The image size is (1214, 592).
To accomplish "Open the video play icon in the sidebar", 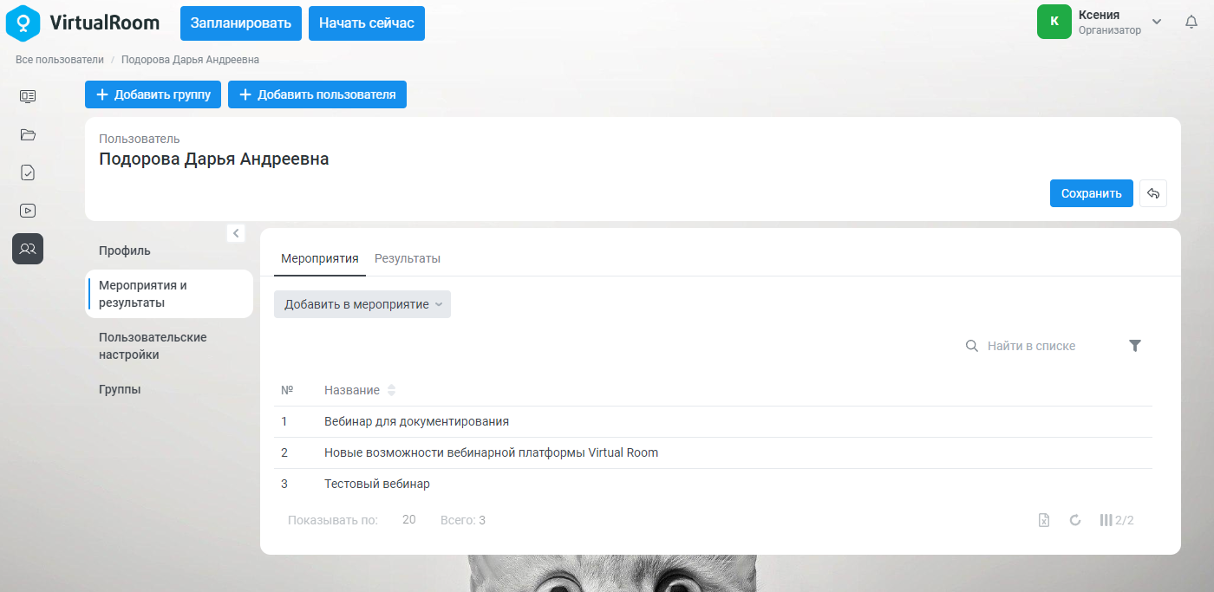I will (28, 211).
